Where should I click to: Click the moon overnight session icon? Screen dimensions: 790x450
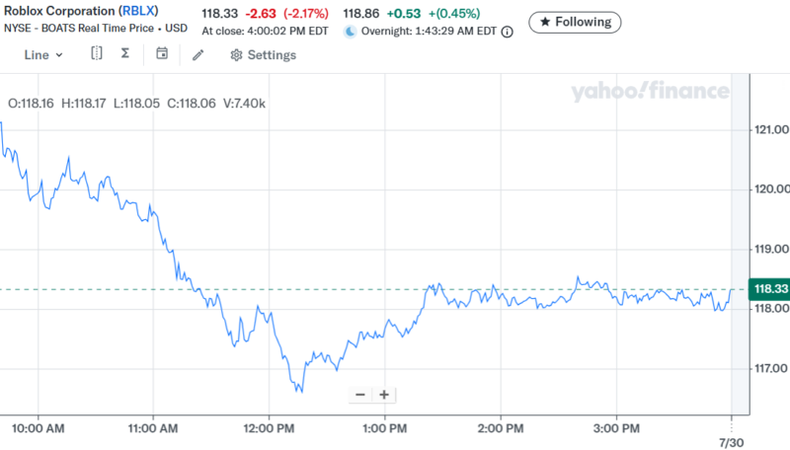click(x=351, y=32)
